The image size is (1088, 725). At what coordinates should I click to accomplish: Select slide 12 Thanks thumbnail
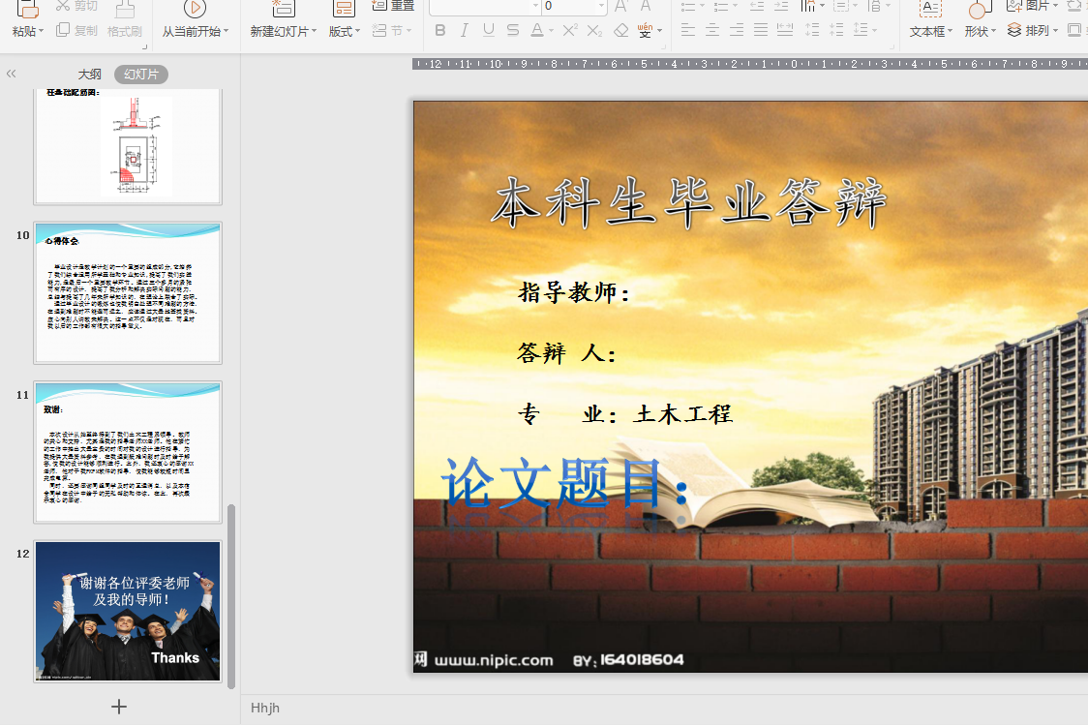[x=128, y=611]
